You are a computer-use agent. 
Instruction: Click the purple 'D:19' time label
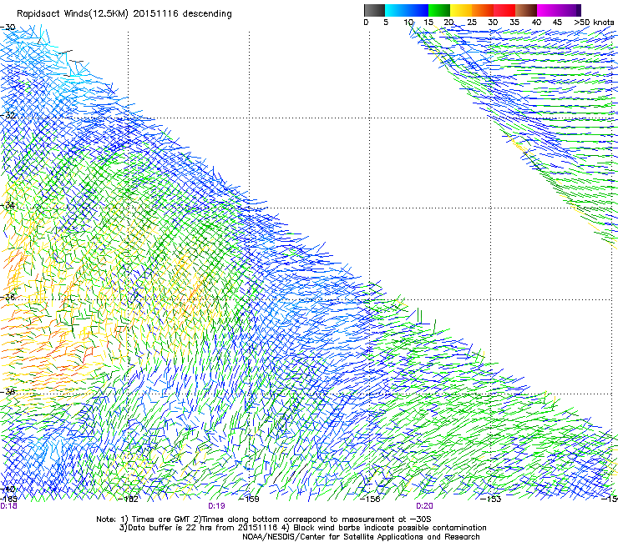point(216,506)
